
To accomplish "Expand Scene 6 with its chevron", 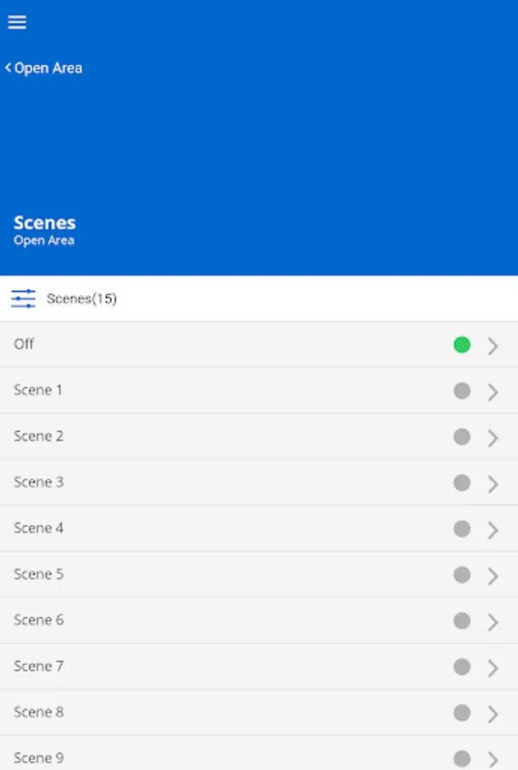I will [493, 622].
